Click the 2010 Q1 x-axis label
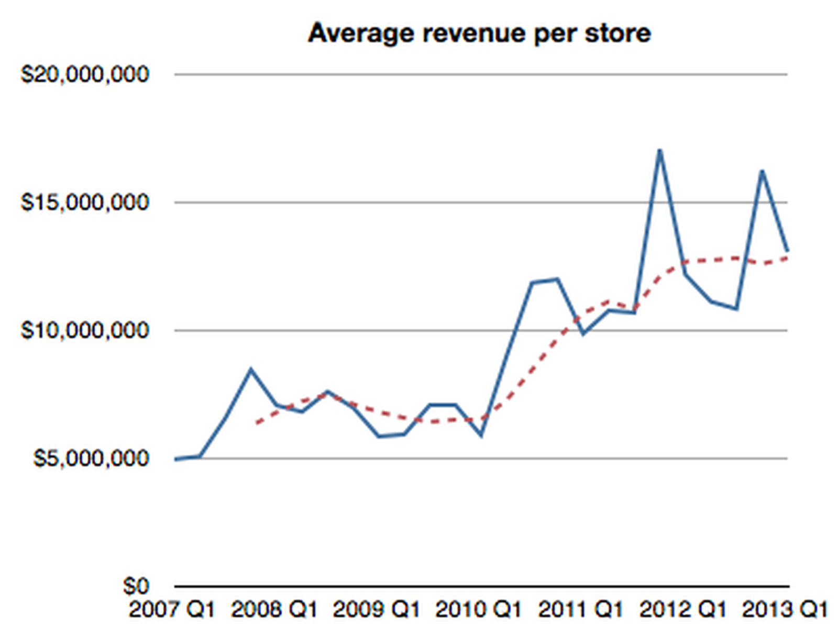The width and height of the screenshot is (838, 638). [x=480, y=610]
